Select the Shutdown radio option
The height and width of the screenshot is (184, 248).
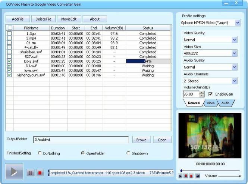tap(128, 153)
